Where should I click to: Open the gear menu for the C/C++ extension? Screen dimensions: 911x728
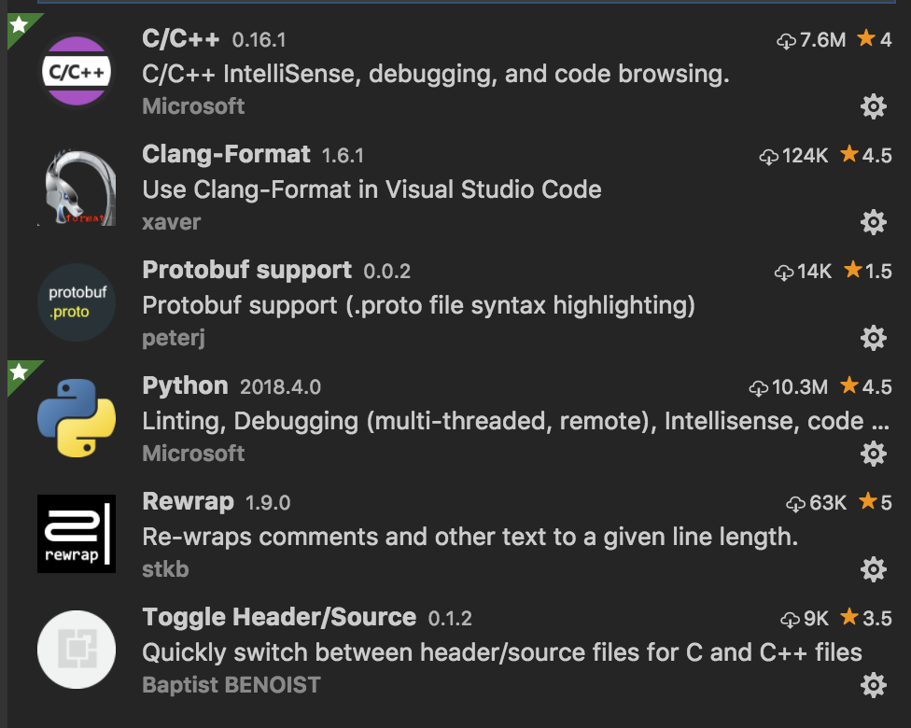pos(874,106)
